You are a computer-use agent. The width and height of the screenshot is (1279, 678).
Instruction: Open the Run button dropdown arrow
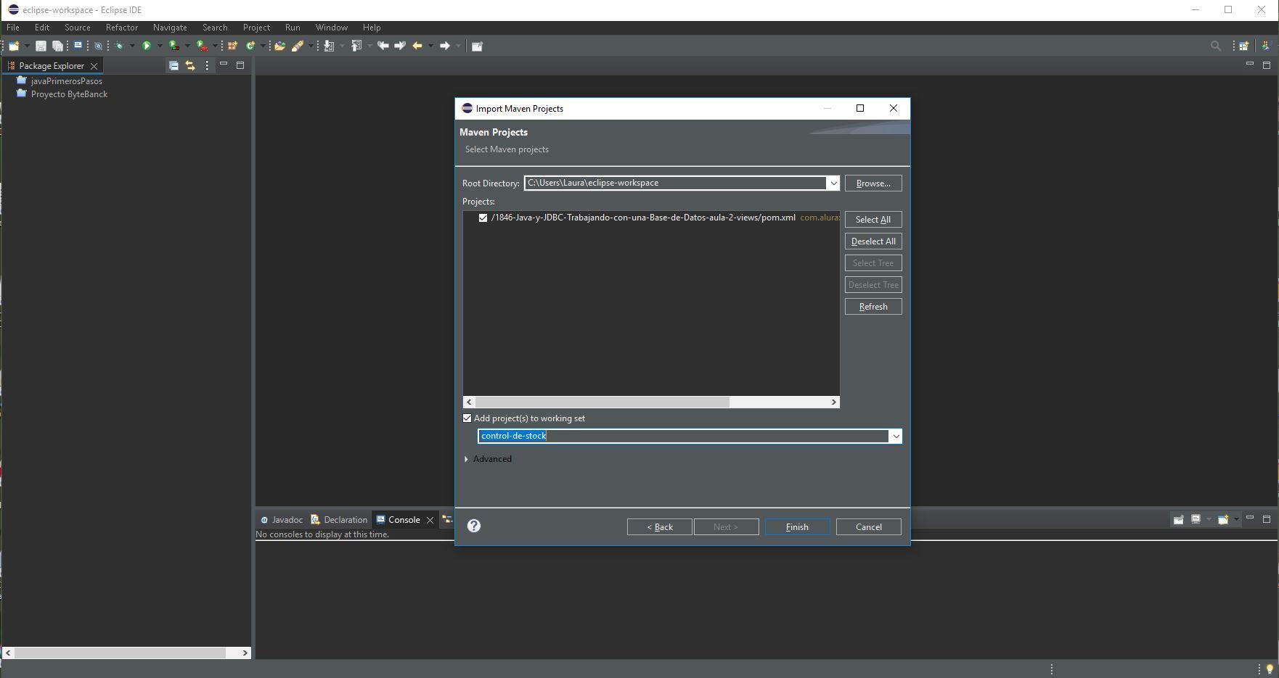(160, 46)
